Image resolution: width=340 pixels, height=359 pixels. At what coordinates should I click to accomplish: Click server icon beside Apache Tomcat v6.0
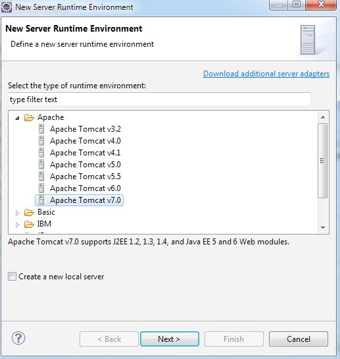click(x=41, y=188)
